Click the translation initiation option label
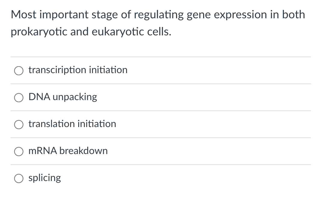The image size is (322, 199). click(x=72, y=124)
